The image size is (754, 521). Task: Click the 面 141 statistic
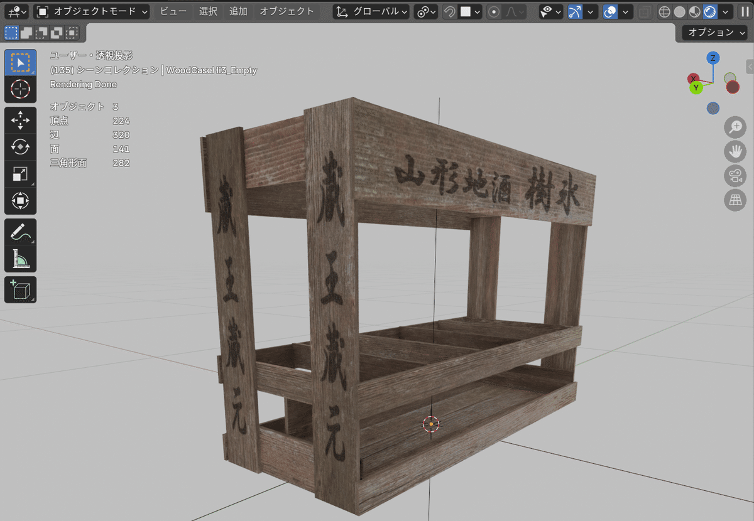(x=90, y=149)
